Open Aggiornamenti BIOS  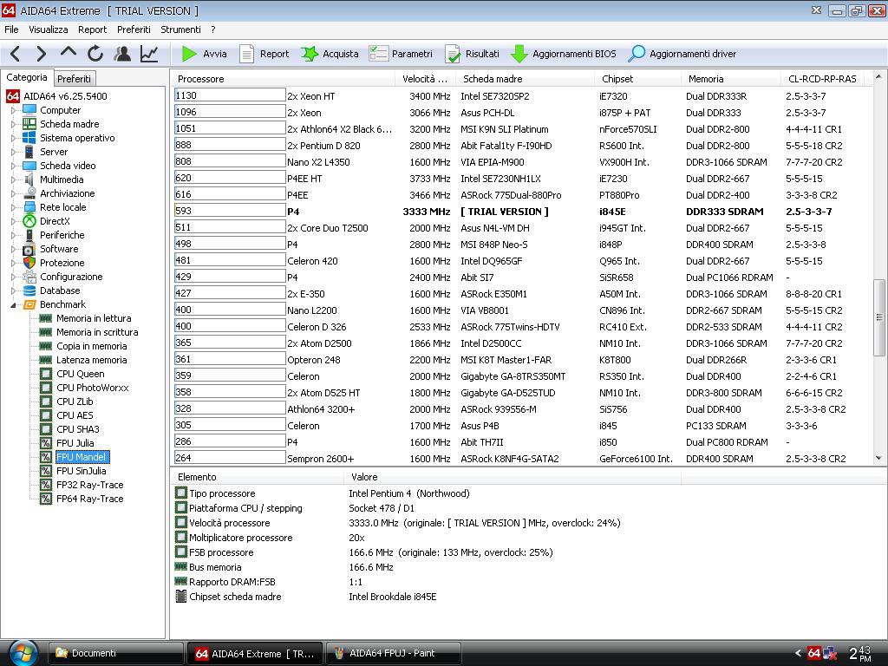click(x=563, y=54)
